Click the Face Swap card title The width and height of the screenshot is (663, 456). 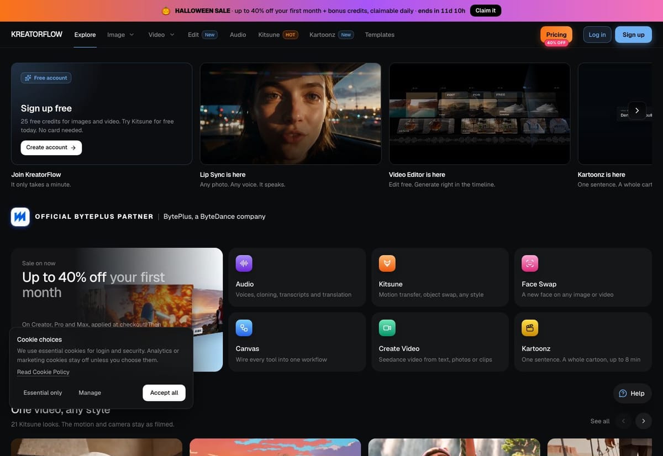click(539, 284)
